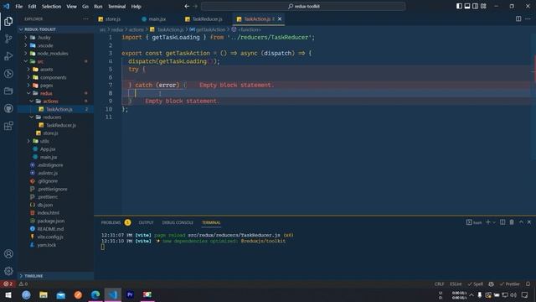
Task: Open the Accounts menu icon
Action: [x=8, y=253]
